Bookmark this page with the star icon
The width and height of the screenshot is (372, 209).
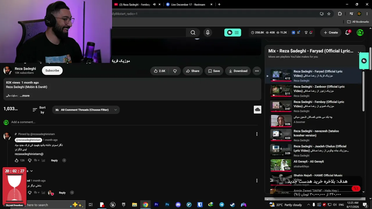[x=329, y=14]
